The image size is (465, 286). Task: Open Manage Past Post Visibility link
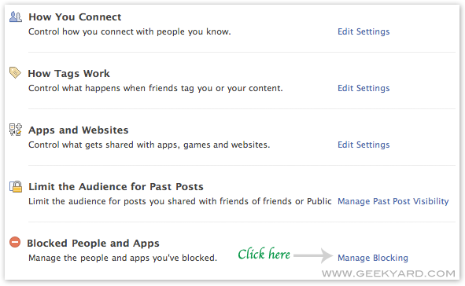pyautogui.click(x=393, y=201)
